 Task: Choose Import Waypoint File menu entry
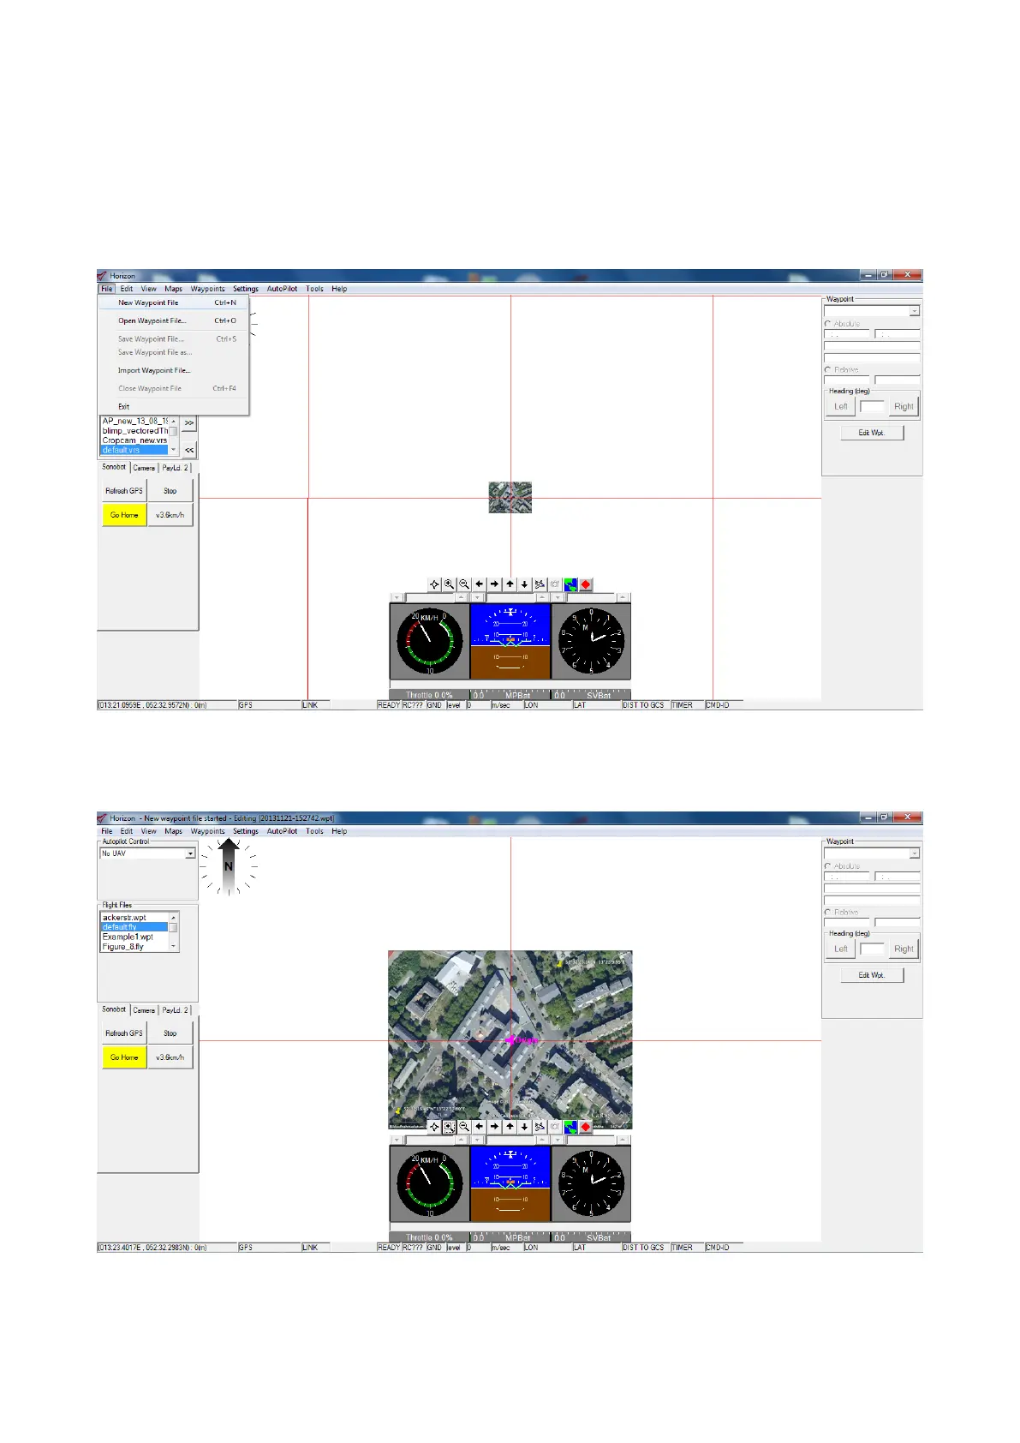point(174,370)
